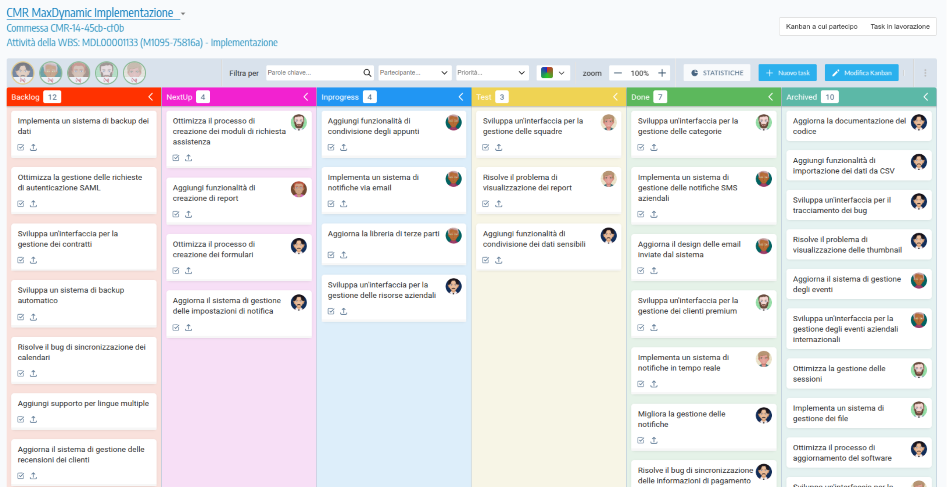
Task: Click fourth bearded participant avatar in toolbar
Action: 107,73
